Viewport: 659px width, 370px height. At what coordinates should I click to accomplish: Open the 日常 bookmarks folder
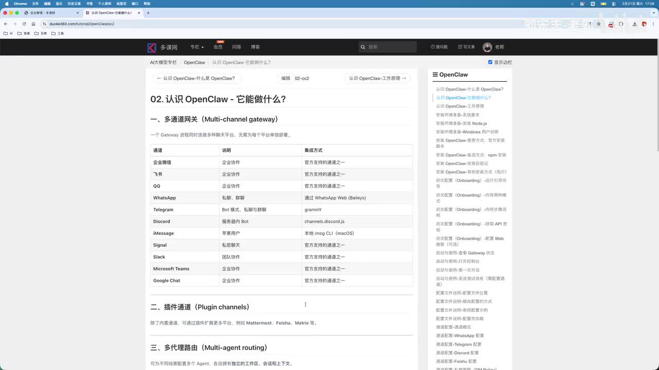click(40, 33)
